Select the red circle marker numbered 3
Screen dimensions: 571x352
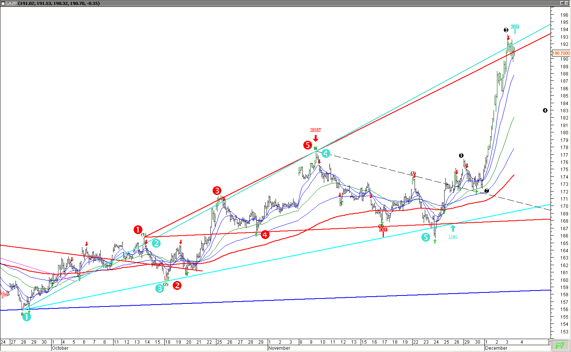(217, 190)
